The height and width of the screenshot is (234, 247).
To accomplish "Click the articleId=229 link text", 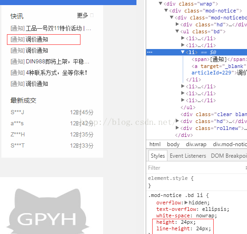I will point(211,73).
